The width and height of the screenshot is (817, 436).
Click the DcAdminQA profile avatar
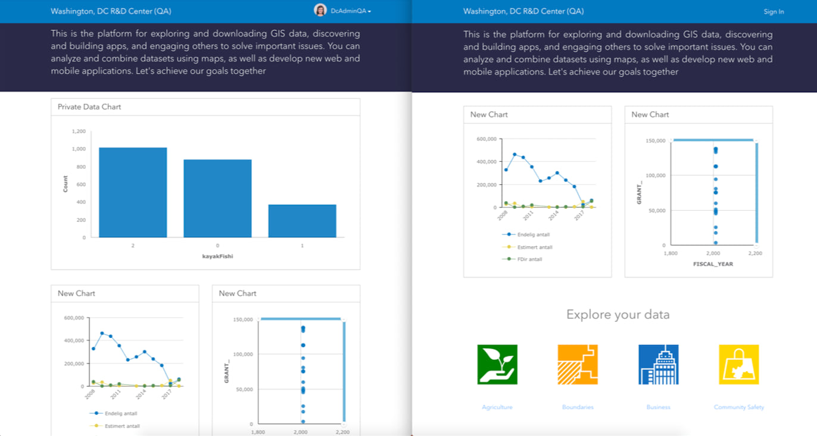click(x=322, y=10)
